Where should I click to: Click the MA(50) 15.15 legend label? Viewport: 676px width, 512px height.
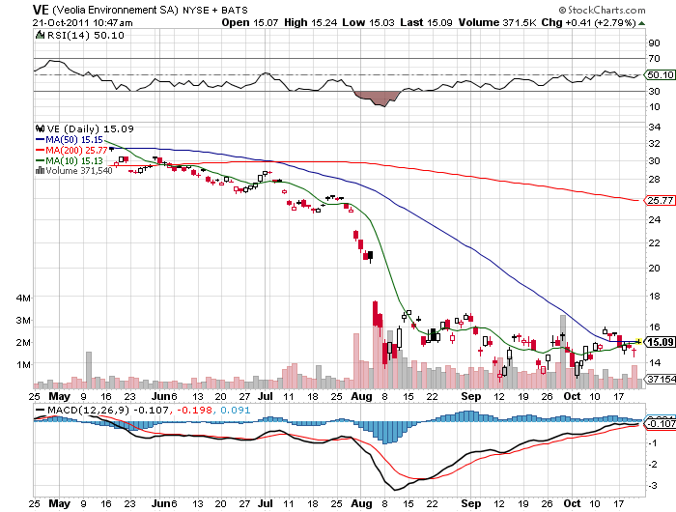(74, 140)
